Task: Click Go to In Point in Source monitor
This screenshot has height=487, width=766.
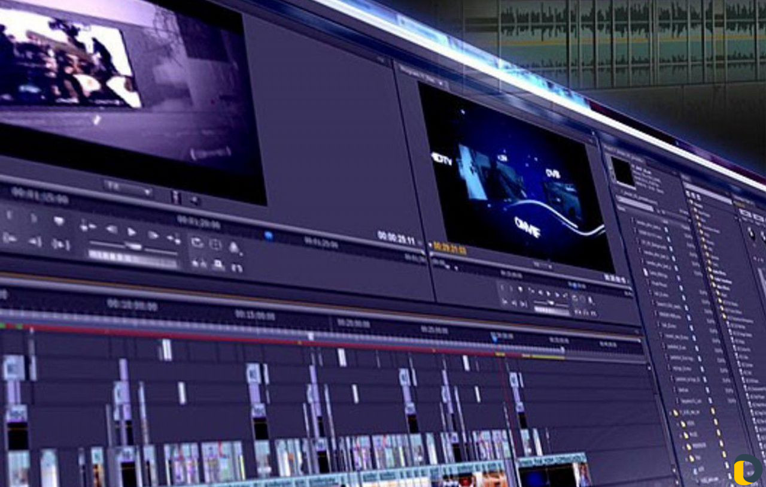Action: 10,238
